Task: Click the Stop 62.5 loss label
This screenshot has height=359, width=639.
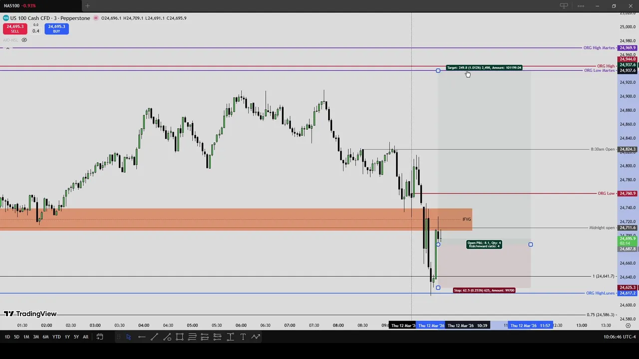Action: pyautogui.click(x=484, y=290)
